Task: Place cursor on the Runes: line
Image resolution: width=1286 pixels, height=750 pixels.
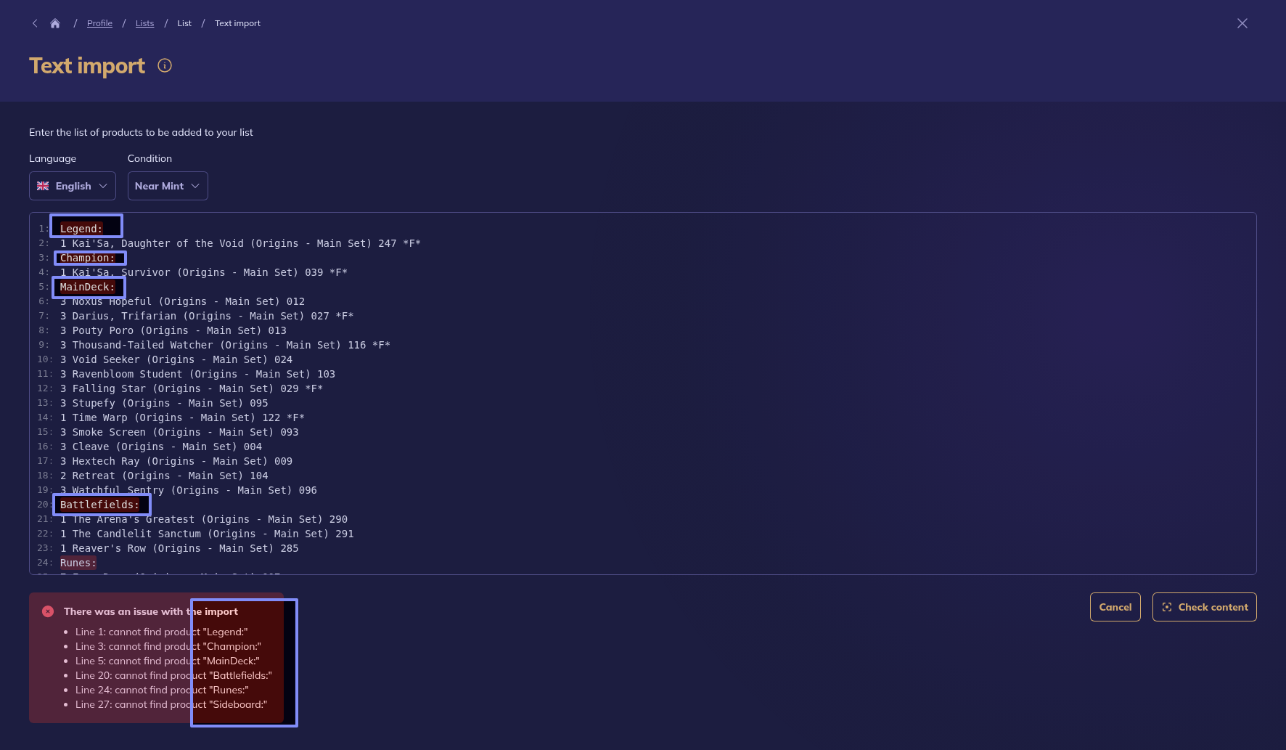Action: (x=78, y=563)
